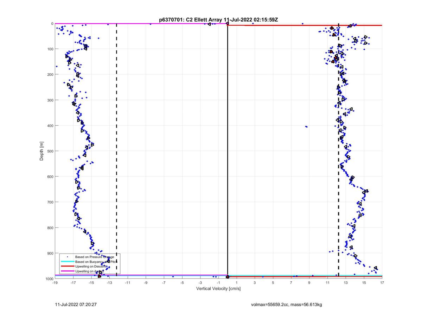Click depth axis tick label '700'

50,202
